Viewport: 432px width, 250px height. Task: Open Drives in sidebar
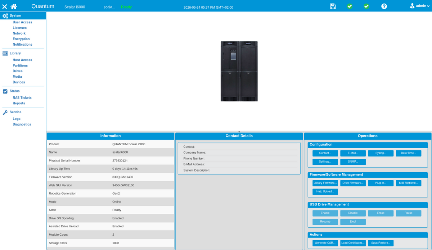[18, 71]
